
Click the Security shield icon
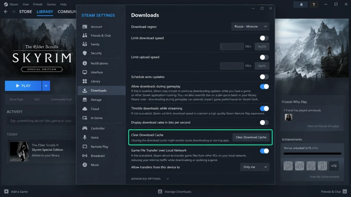(x=85, y=53)
